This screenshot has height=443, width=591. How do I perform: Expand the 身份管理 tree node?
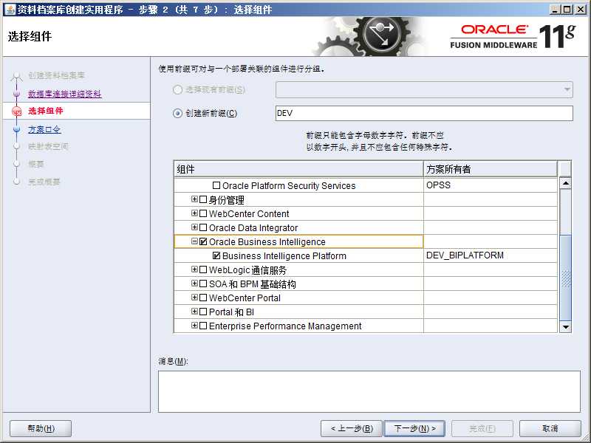(x=194, y=199)
